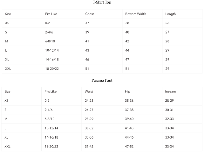204x152 pixels.
Task: Select the XXL hip value 47-52
Action: pos(129,146)
